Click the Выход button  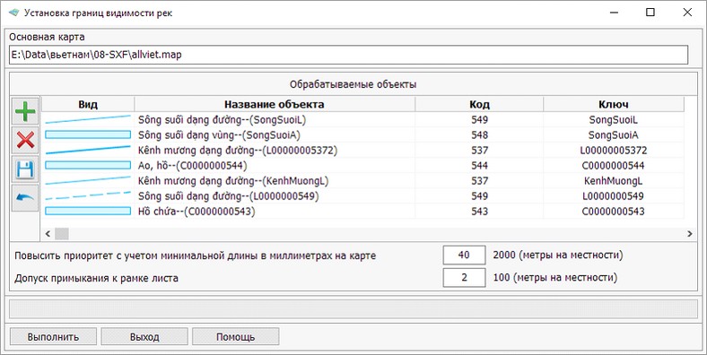[144, 336]
